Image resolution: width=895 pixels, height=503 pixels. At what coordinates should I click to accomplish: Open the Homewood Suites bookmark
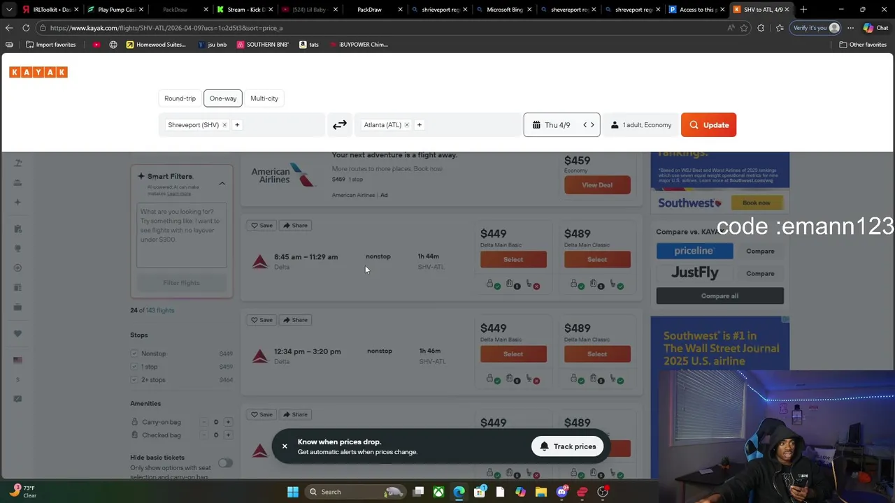coord(155,45)
